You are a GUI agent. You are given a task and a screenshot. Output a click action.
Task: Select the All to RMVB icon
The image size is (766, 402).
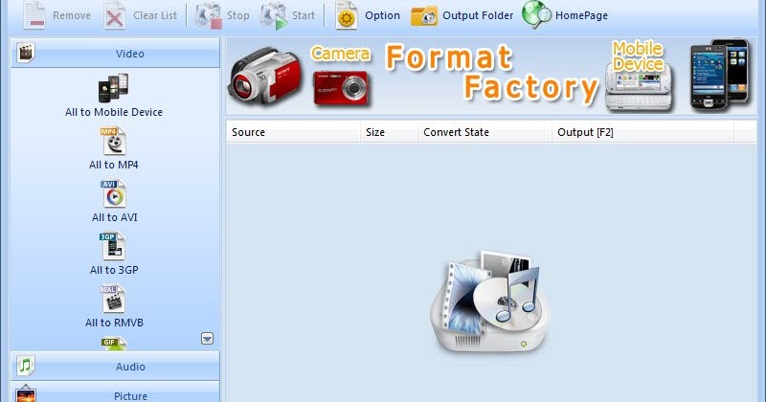click(x=113, y=299)
